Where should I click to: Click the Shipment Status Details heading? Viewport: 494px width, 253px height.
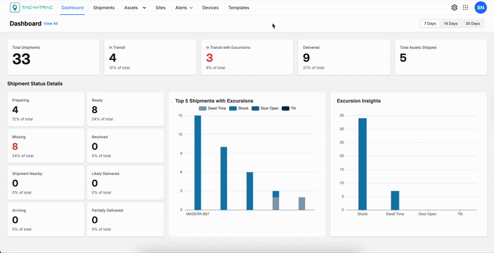(x=35, y=84)
